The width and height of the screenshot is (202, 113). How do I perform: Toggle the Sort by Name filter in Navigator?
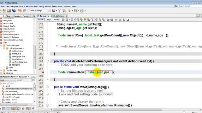click(x=28, y=109)
